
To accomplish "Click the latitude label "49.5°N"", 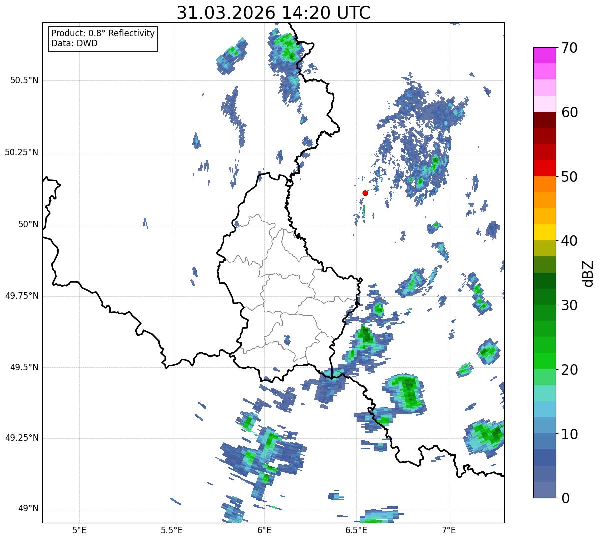I will coord(24,367).
